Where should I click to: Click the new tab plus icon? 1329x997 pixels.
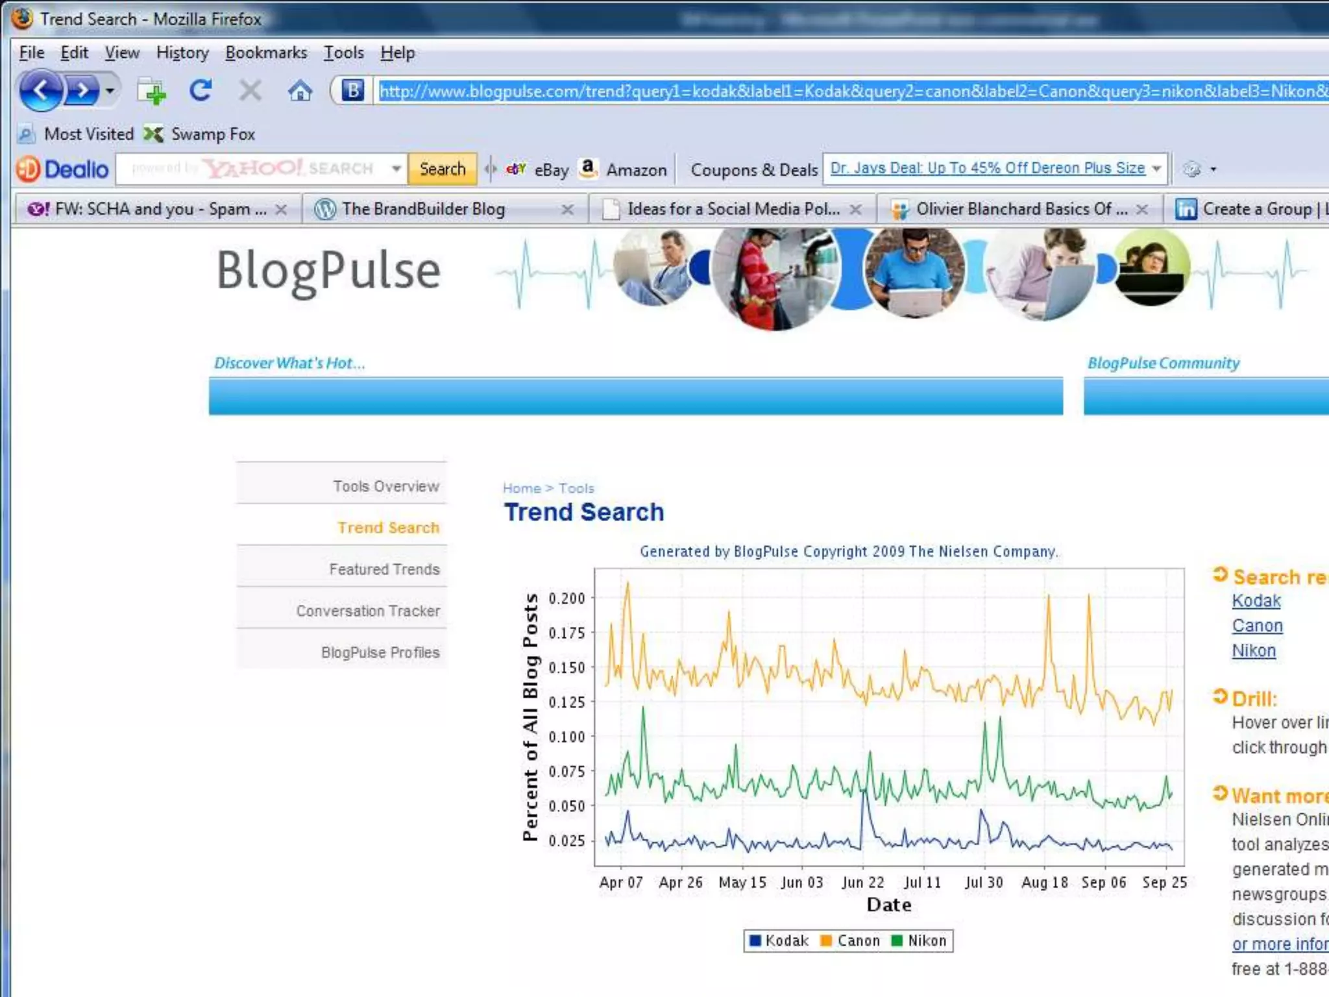152,92
